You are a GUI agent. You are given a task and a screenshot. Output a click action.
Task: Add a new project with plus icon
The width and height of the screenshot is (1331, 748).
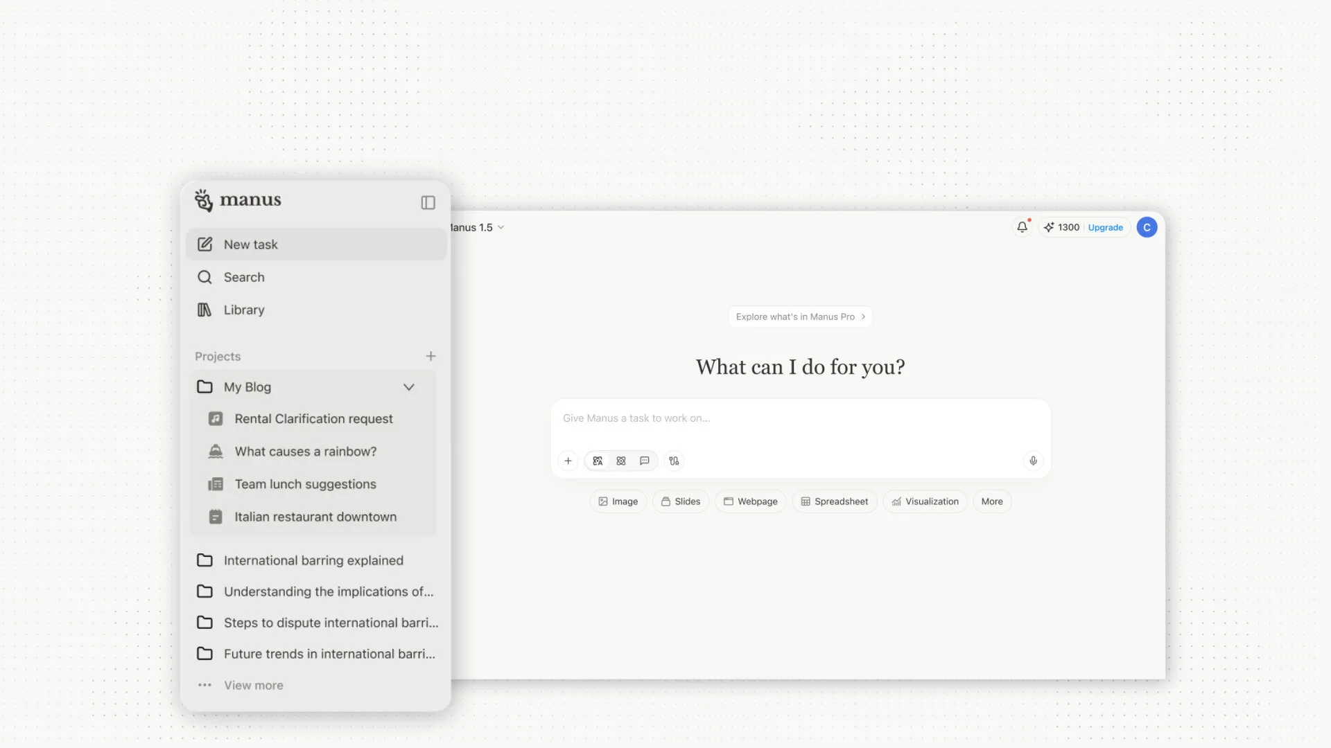pos(430,356)
